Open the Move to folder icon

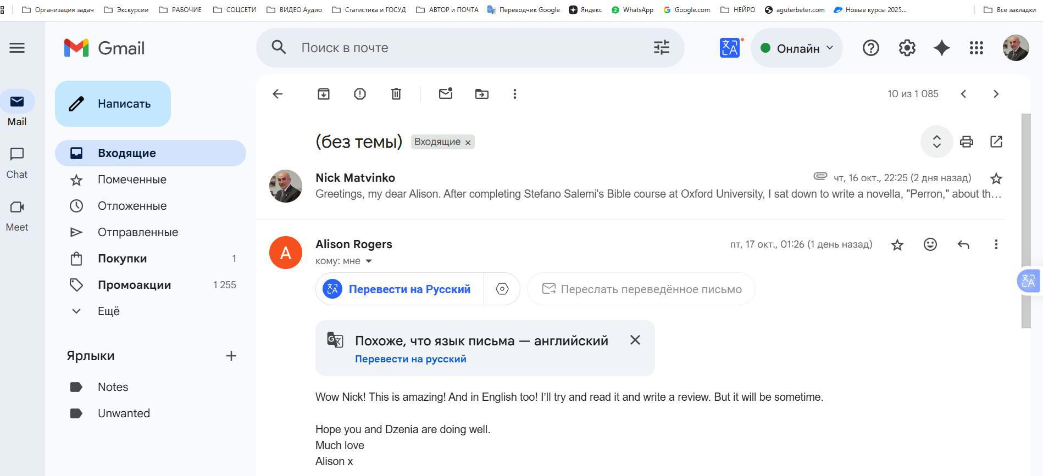pyautogui.click(x=482, y=94)
